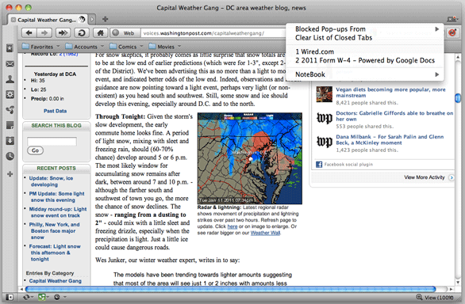Open PM Update: Some light snow post

(56, 196)
